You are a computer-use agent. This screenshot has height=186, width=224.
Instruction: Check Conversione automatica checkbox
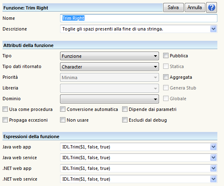point(63,109)
